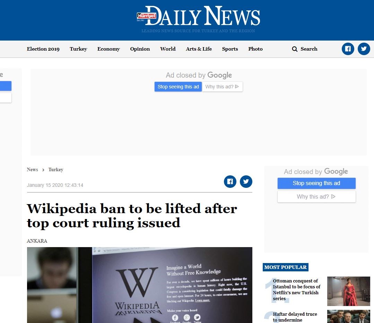
Task: Open the Ottoman conquest Netflix series story
Action: pos(296,290)
